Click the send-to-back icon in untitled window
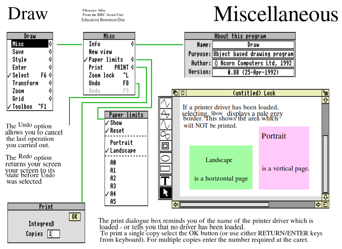This screenshot has width=342, height=249. tap(175, 93)
